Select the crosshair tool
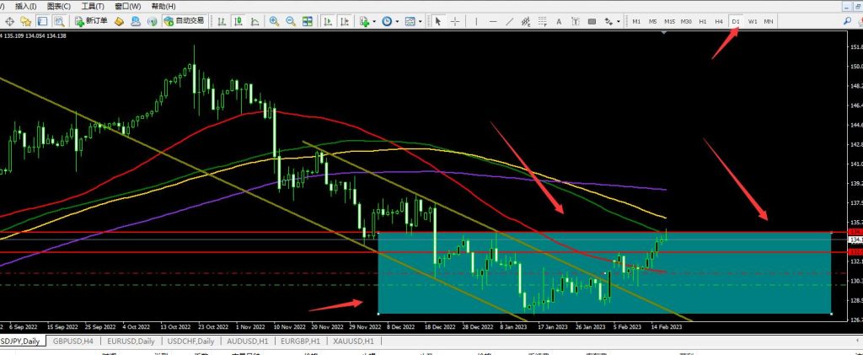 tap(455, 20)
